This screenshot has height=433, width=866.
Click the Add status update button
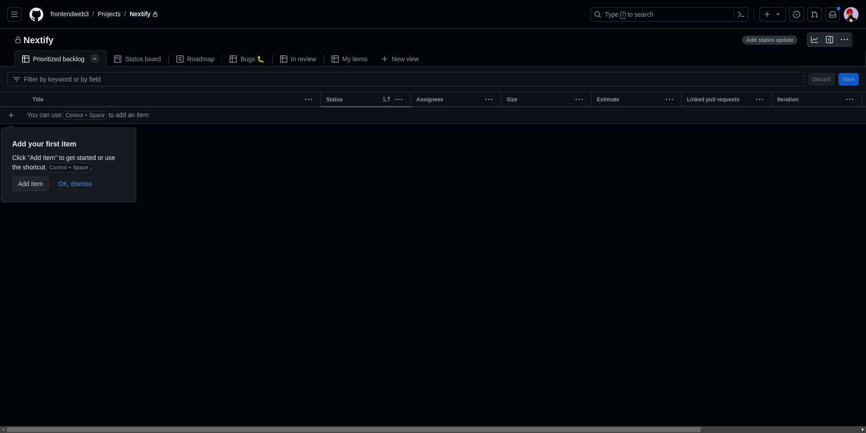click(769, 40)
